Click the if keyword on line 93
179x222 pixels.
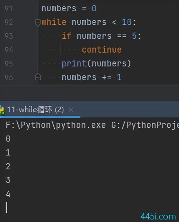click(x=66, y=36)
